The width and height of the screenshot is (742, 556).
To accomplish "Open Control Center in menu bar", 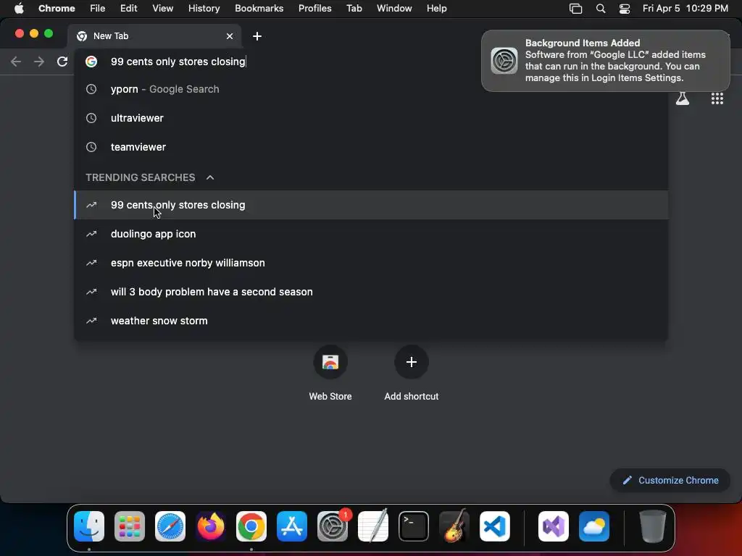I will [x=625, y=9].
